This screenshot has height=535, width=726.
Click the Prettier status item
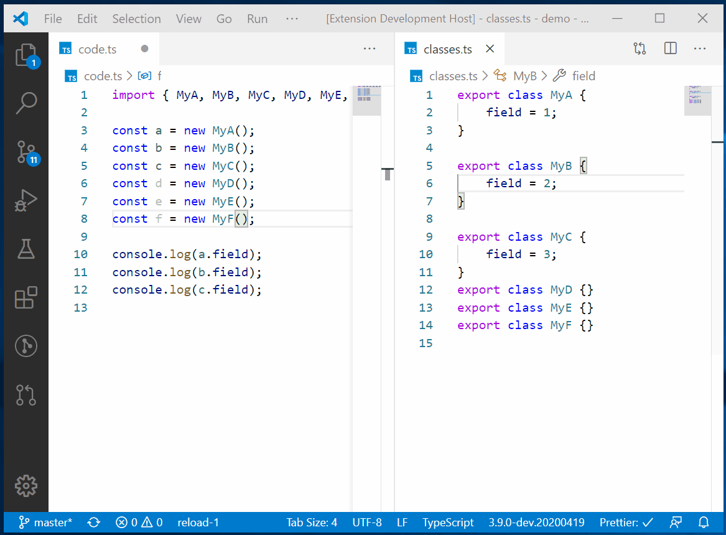pyautogui.click(x=626, y=523)
